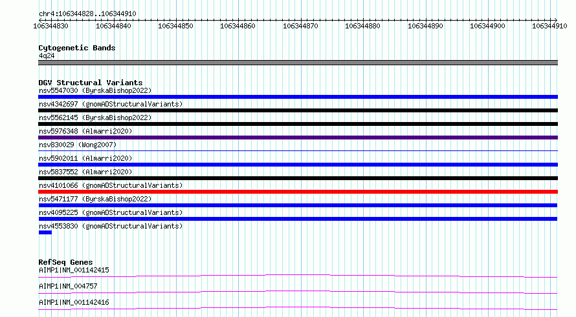Open transcript label AIMP1|NM_001142416
Viewport: 576px width, 317px height.
coord(74,302)
